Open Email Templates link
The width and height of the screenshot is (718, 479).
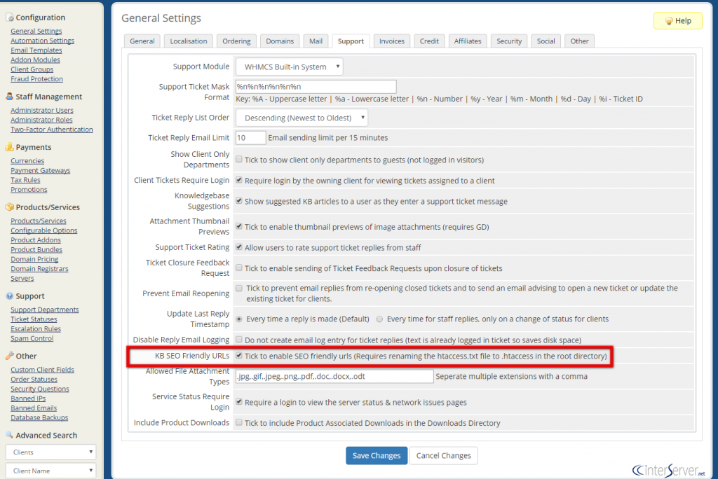[x=36, y=50]
